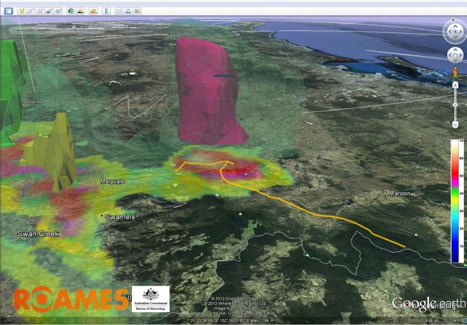Toggle the sidebar panel button
Image resolution: width=467 pixels, height=325 pixels.
pyautogui.click(x=8, y=10)
